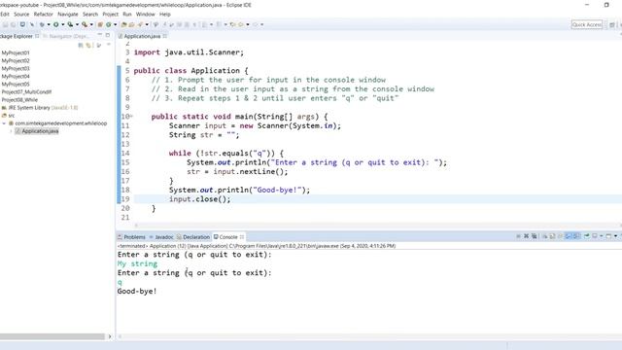
Task: Open the Project menu
Action: [110, 15]
